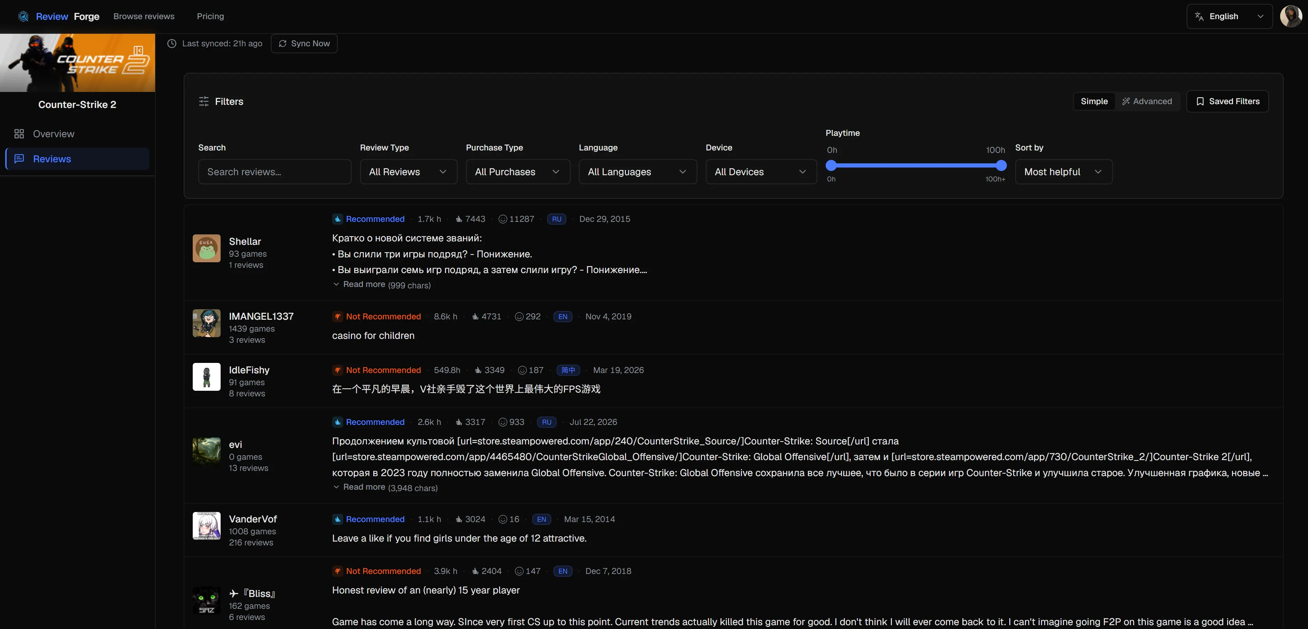Open Shellar's profile name

click(245, 241)
